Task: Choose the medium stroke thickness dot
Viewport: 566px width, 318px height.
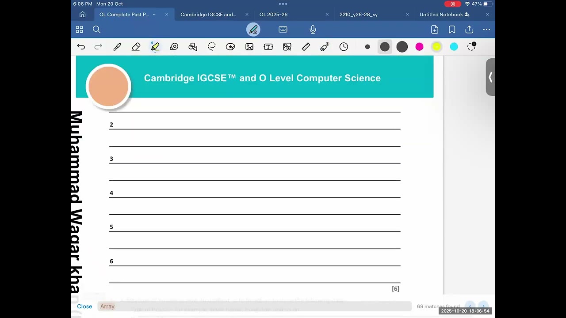Action: click(385, 47)
